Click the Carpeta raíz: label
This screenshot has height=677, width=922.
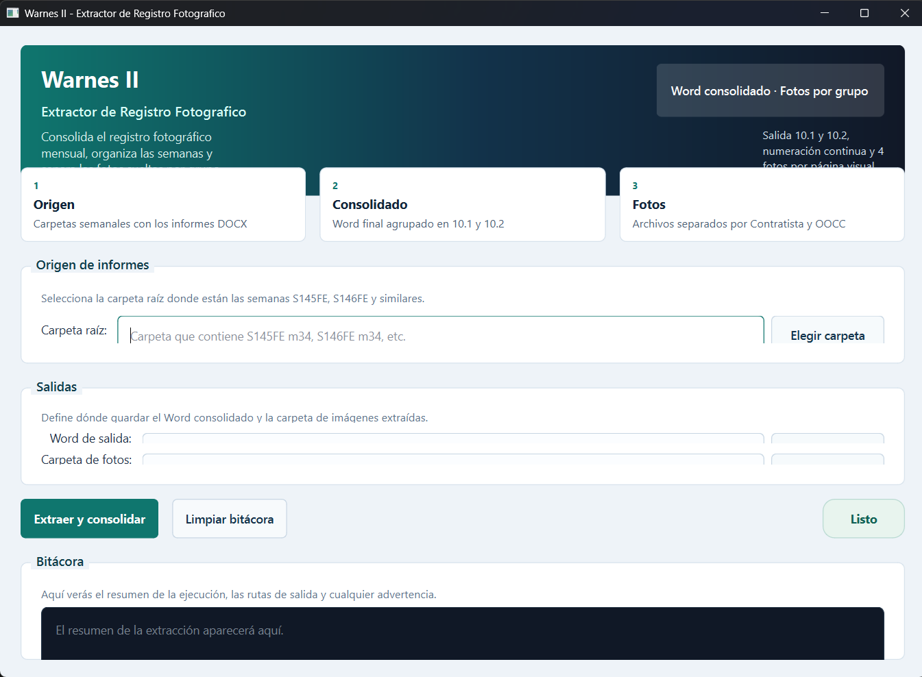pos(74,330)
